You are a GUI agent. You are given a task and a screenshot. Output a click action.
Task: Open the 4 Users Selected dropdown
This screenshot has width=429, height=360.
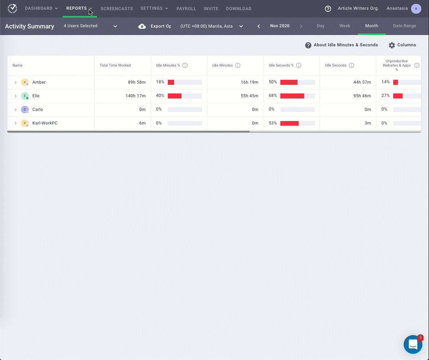(x=90, y=26)
